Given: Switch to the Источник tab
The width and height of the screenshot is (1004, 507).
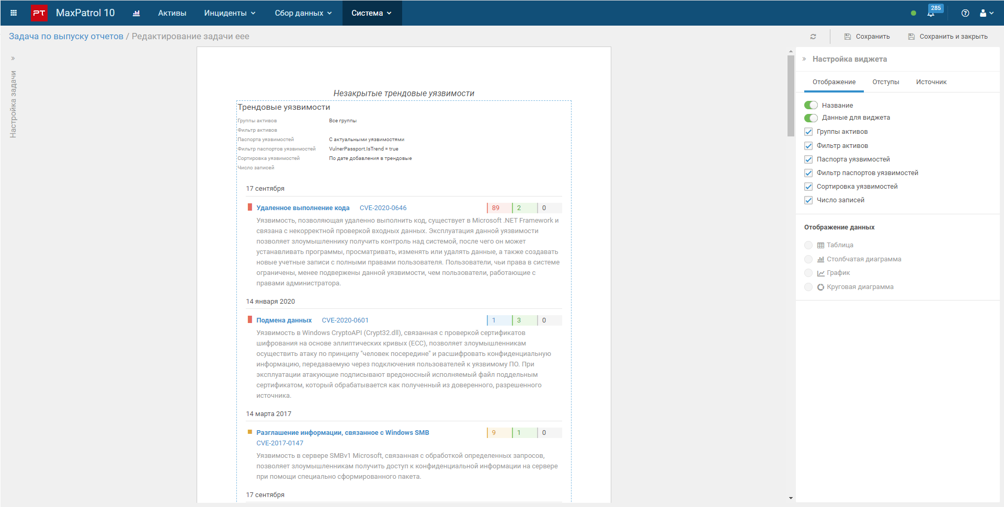Looking at the screenshot, I should click(x=931, y=82).
